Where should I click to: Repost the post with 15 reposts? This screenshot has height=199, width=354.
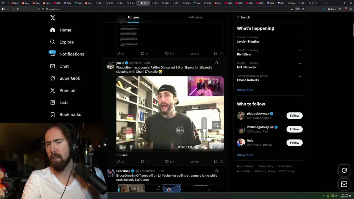pyautogui.click(x=144, y=54)
